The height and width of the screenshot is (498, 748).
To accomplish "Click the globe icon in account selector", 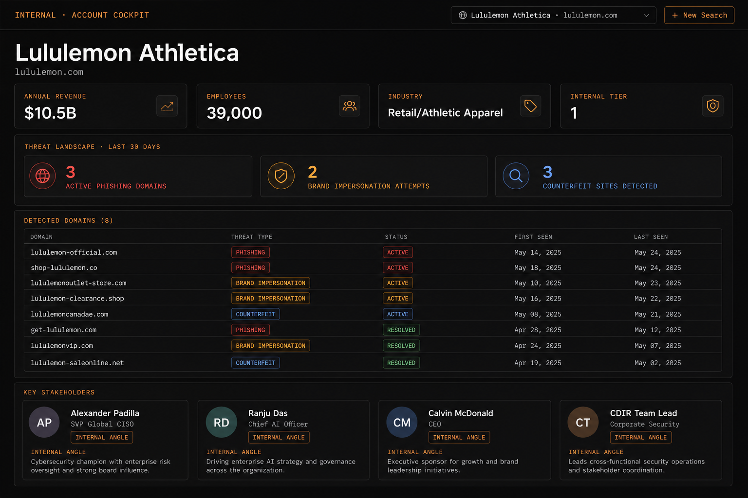I will [463, 15].
